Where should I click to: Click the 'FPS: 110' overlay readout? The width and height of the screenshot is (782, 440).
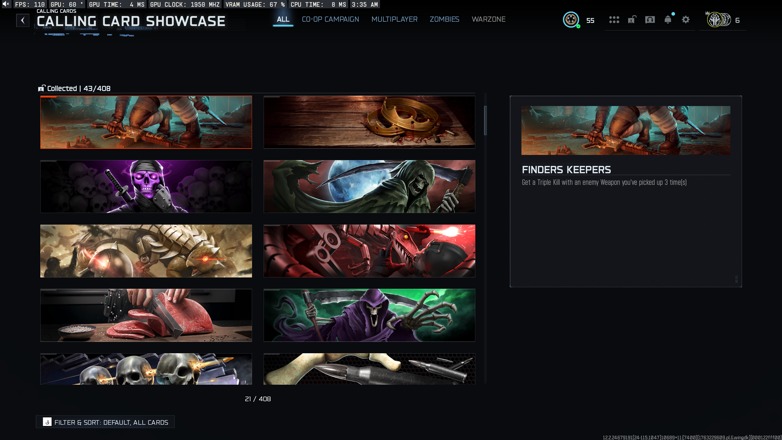click(30, 4)
